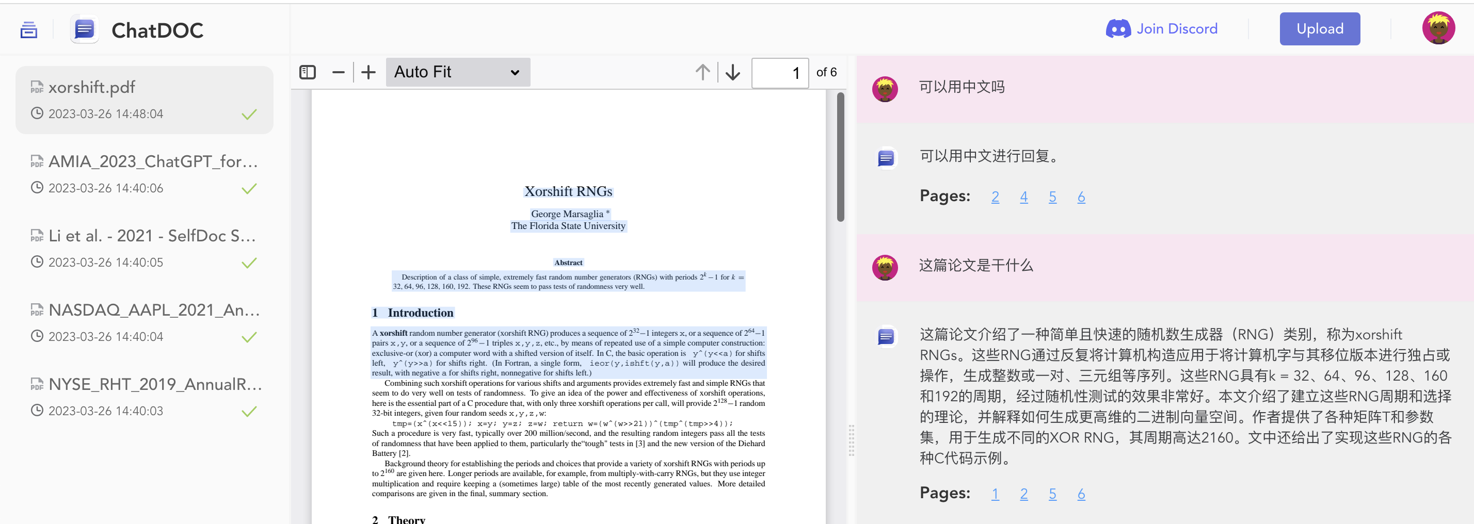Click the PDF viewer vertical scrollbar
Screen dimensions: 1474x524
840,157
